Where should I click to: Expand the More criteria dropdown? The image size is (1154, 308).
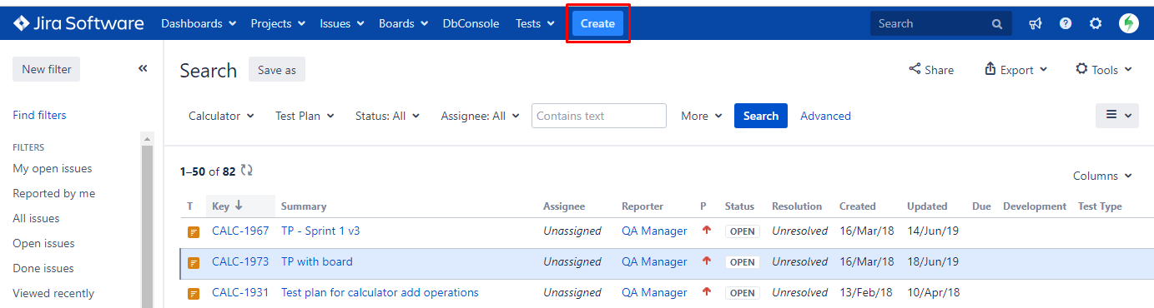701,116
